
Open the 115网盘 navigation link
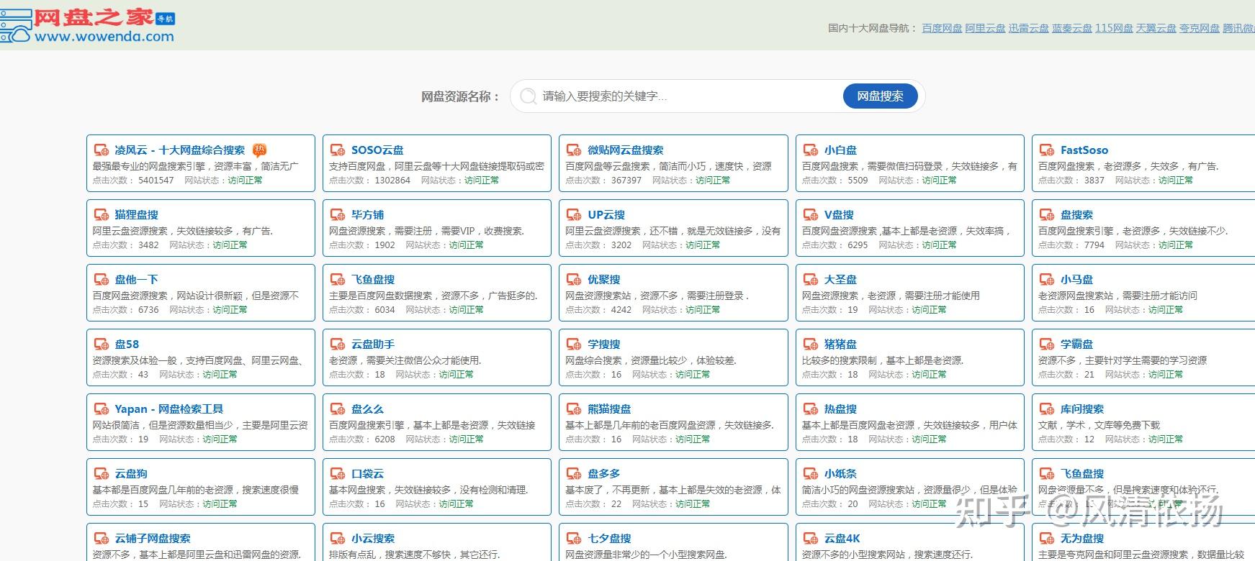[1114, 28]
